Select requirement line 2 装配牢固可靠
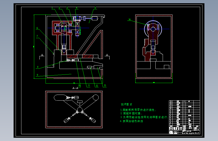 (x=131, y=113)
